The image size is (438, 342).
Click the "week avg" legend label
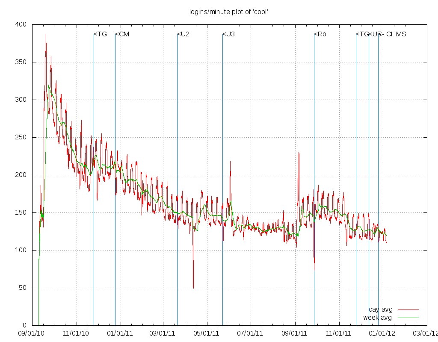pyautogui.click(x=377, y=318)
